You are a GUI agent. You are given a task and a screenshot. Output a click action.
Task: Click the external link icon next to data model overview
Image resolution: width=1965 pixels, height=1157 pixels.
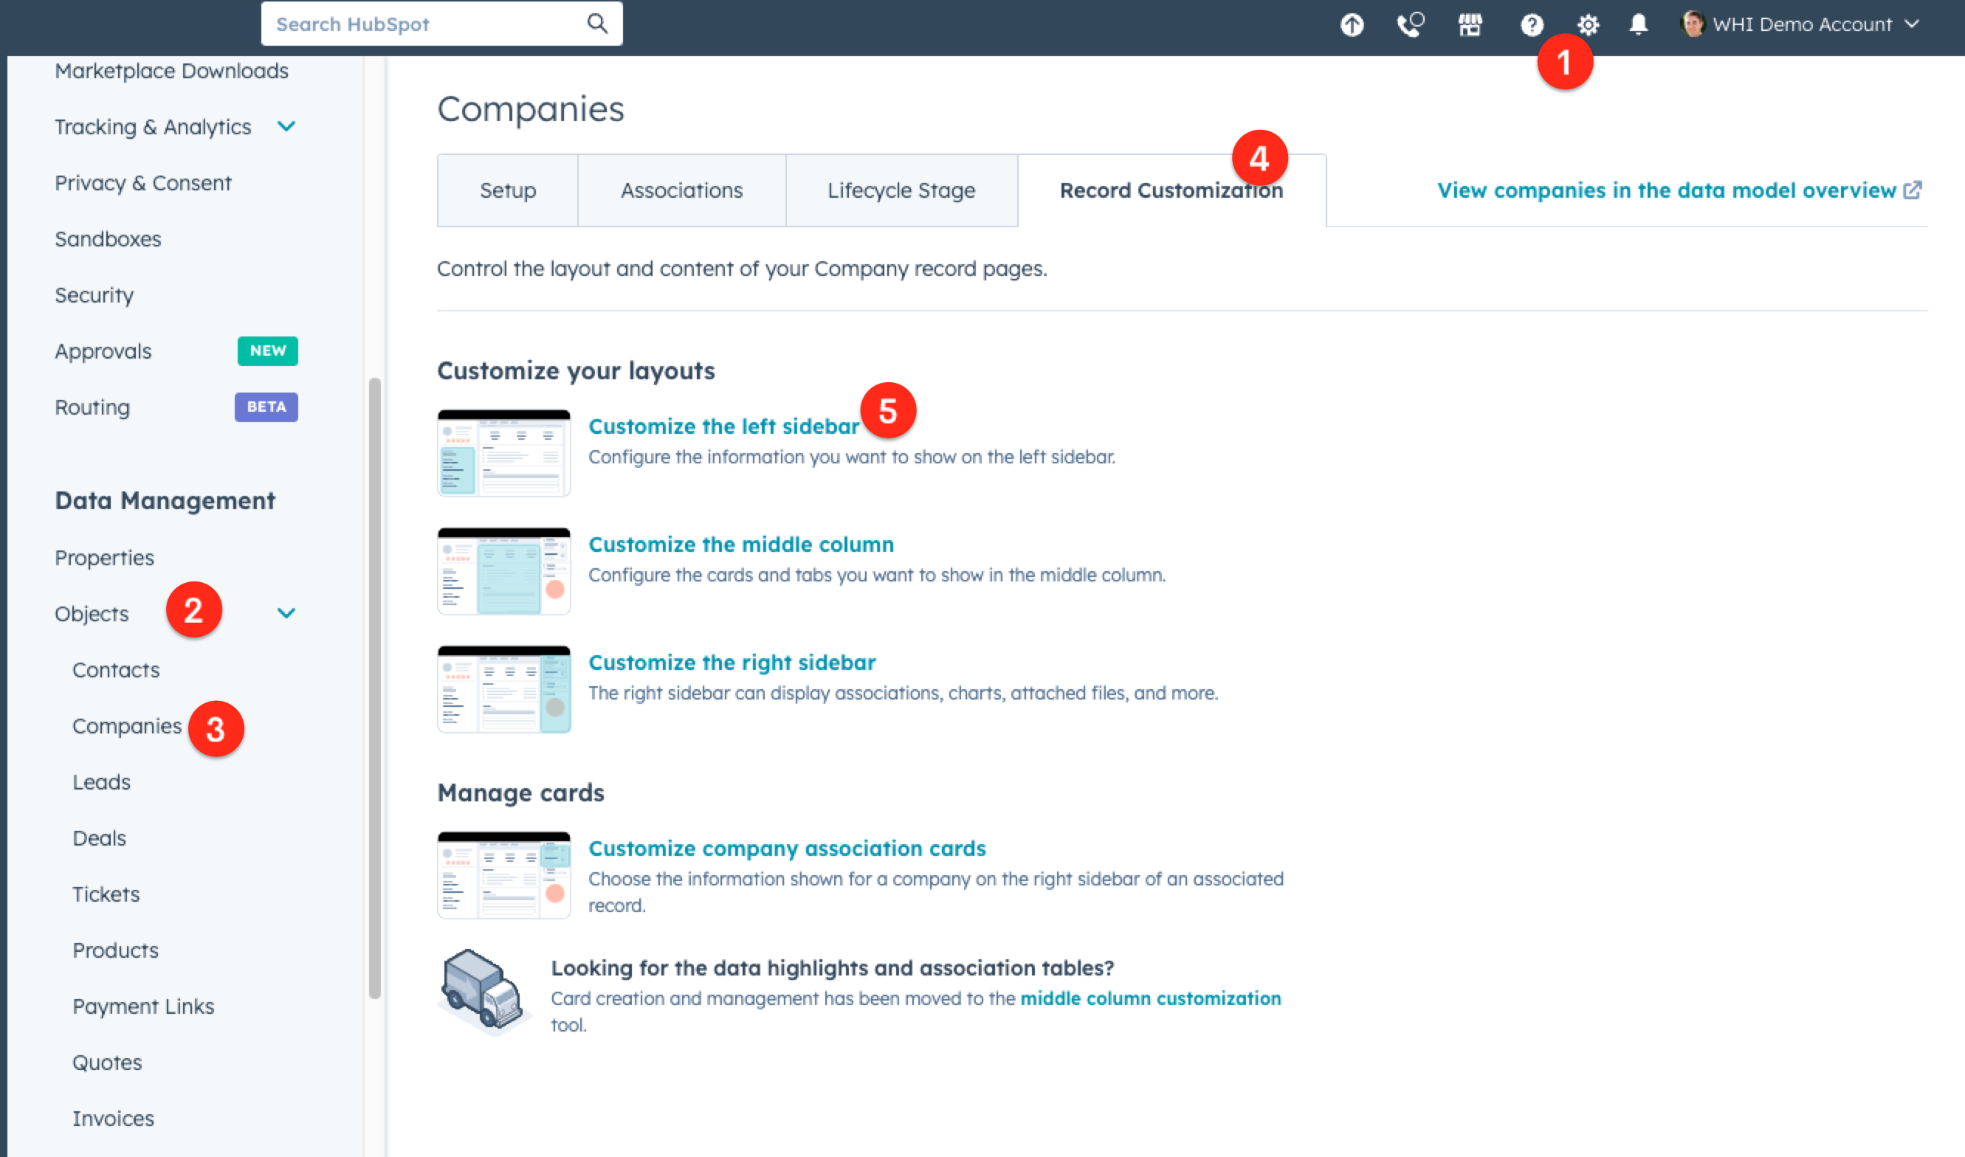tap(1914, 190)
